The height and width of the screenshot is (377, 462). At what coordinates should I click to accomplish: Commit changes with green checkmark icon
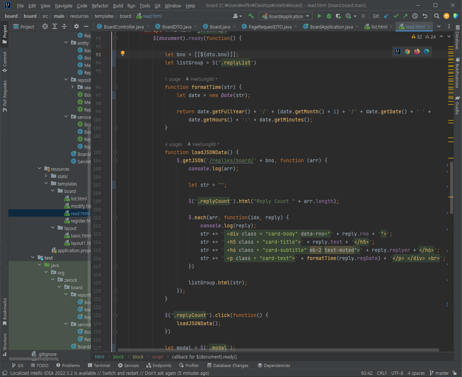[x=396, y=16]
